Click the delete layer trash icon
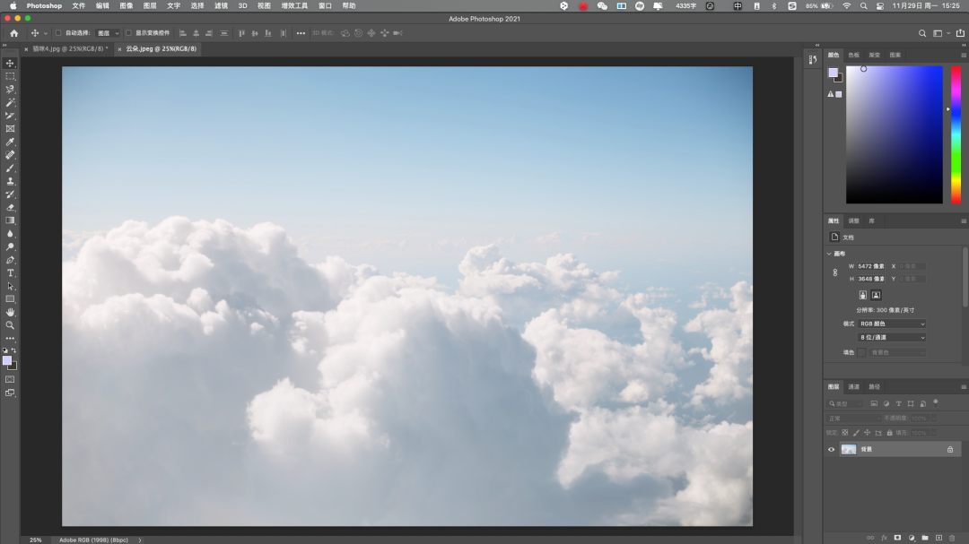The image size is (969, 544). coord(952,538)
